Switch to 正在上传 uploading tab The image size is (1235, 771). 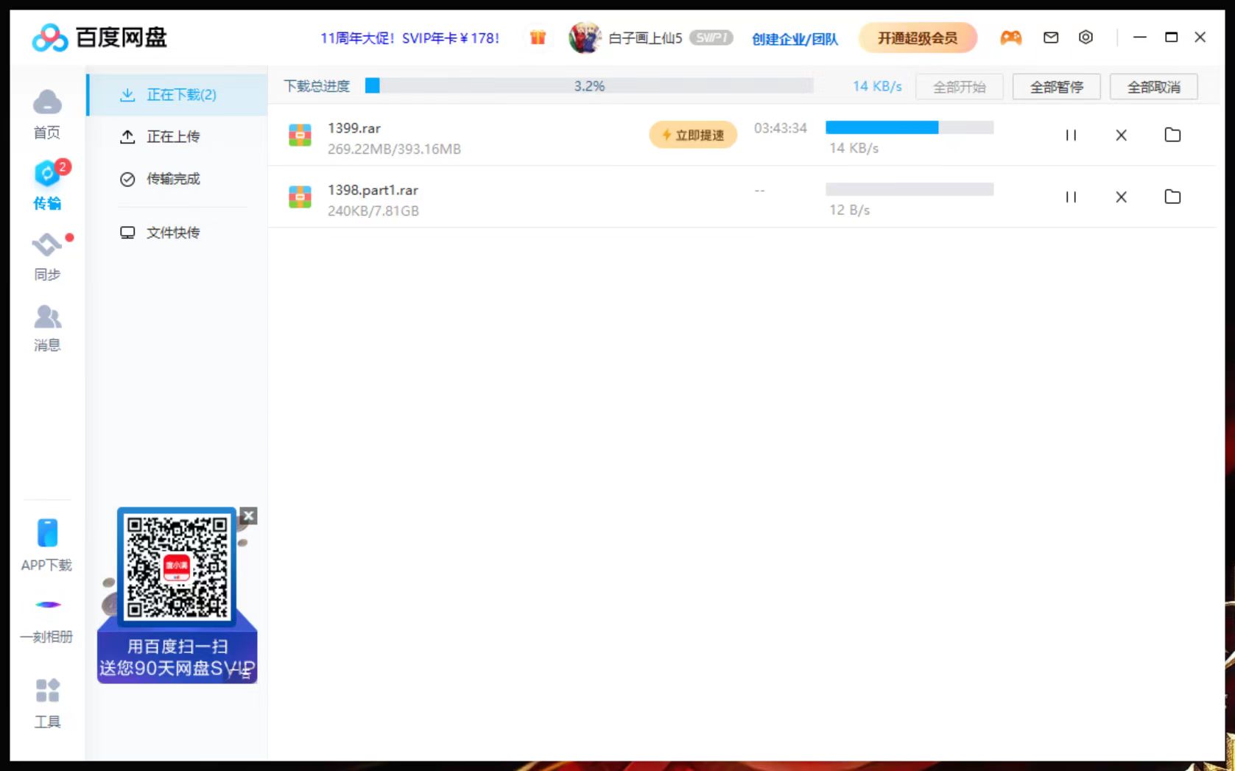pyautogui.click(x=172, y=137)
